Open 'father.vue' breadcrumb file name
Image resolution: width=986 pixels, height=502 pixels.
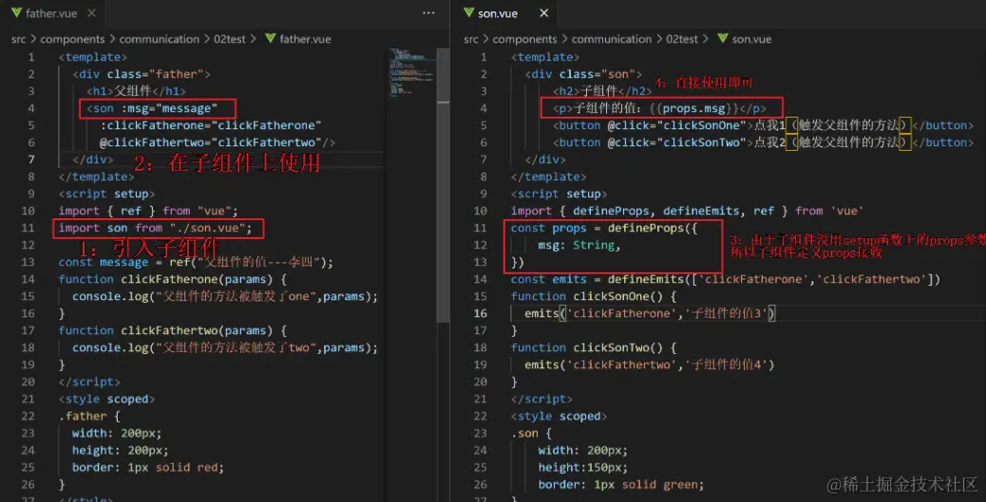305,39
